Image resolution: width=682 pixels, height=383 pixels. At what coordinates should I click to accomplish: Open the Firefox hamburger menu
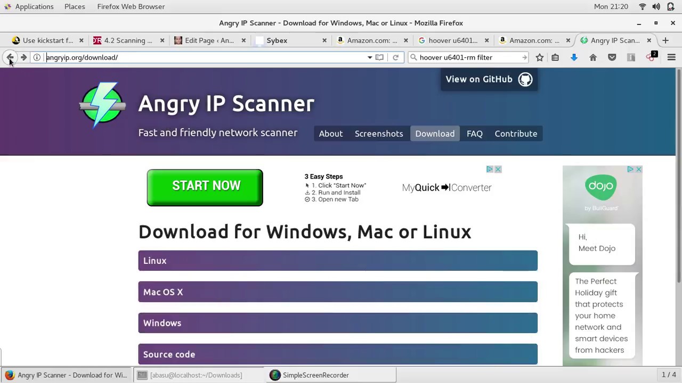671,57
